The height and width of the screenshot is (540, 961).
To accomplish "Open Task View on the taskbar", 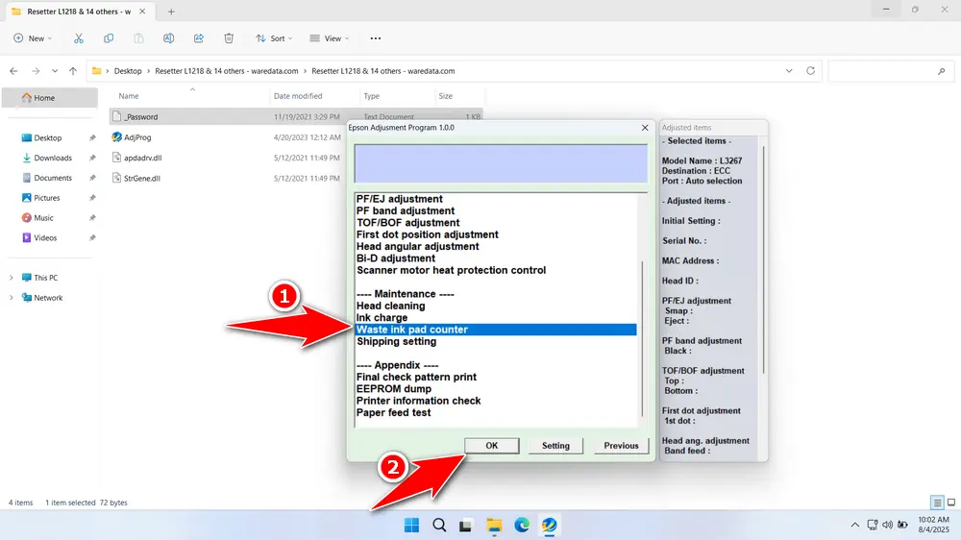I will 466,525.
